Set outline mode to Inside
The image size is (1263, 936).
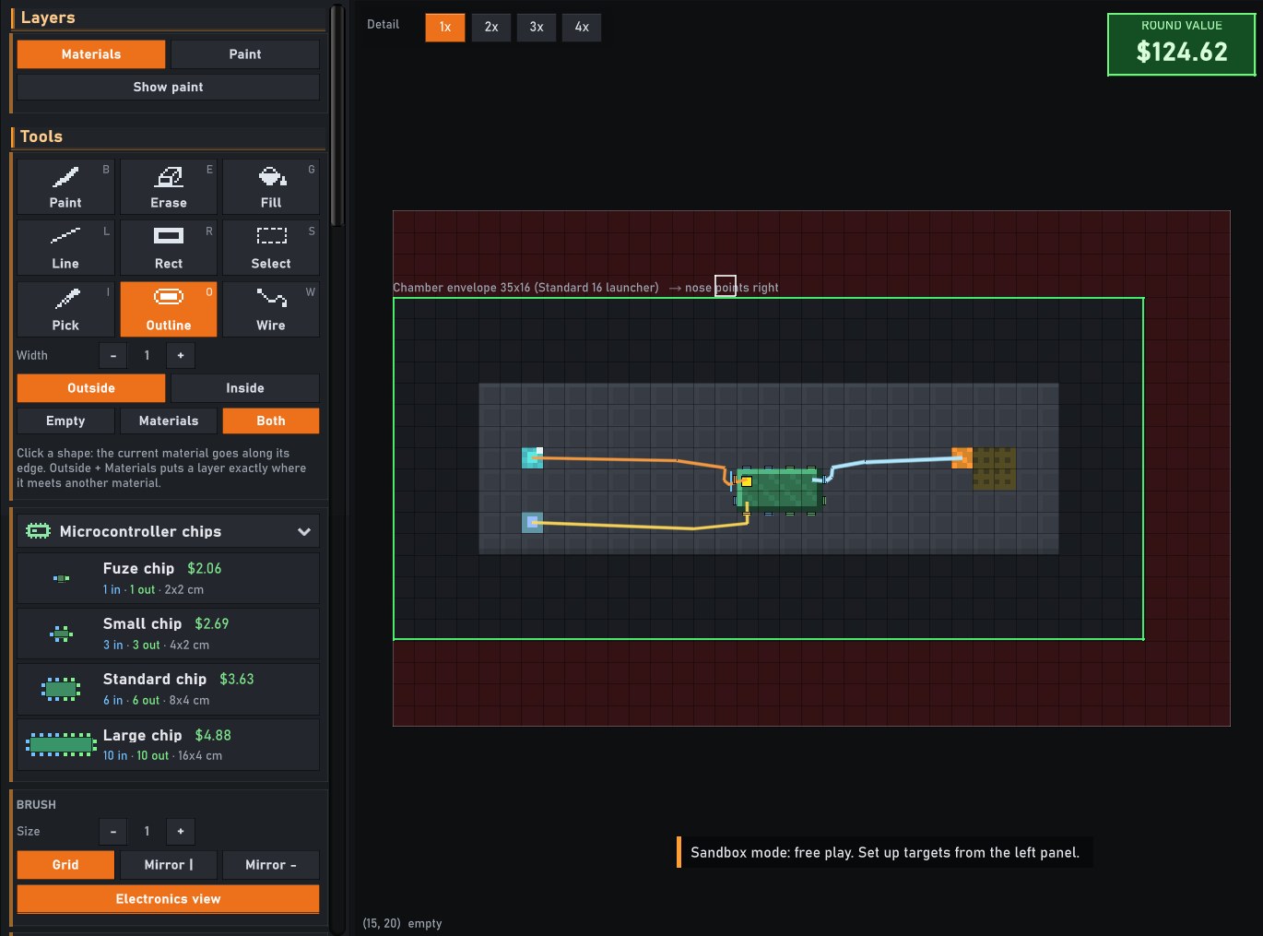[245, 388]
